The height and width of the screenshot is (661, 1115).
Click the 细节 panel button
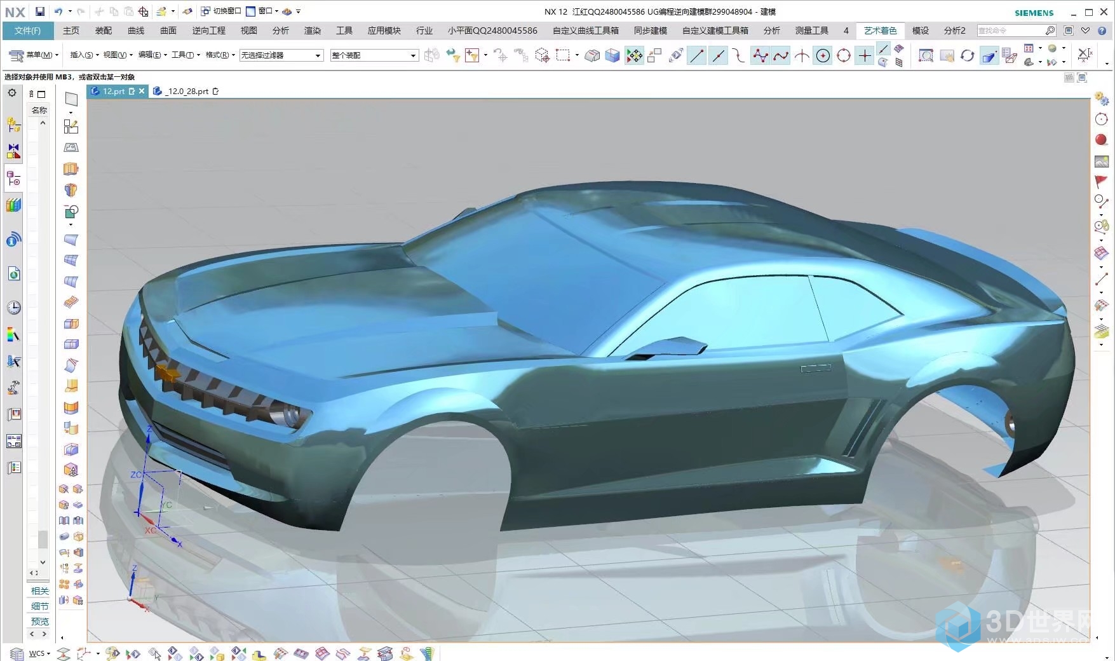click(40, 606)
